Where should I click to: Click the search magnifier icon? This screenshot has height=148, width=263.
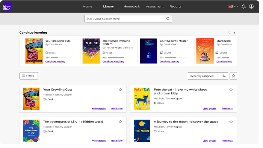pos(168,19)
